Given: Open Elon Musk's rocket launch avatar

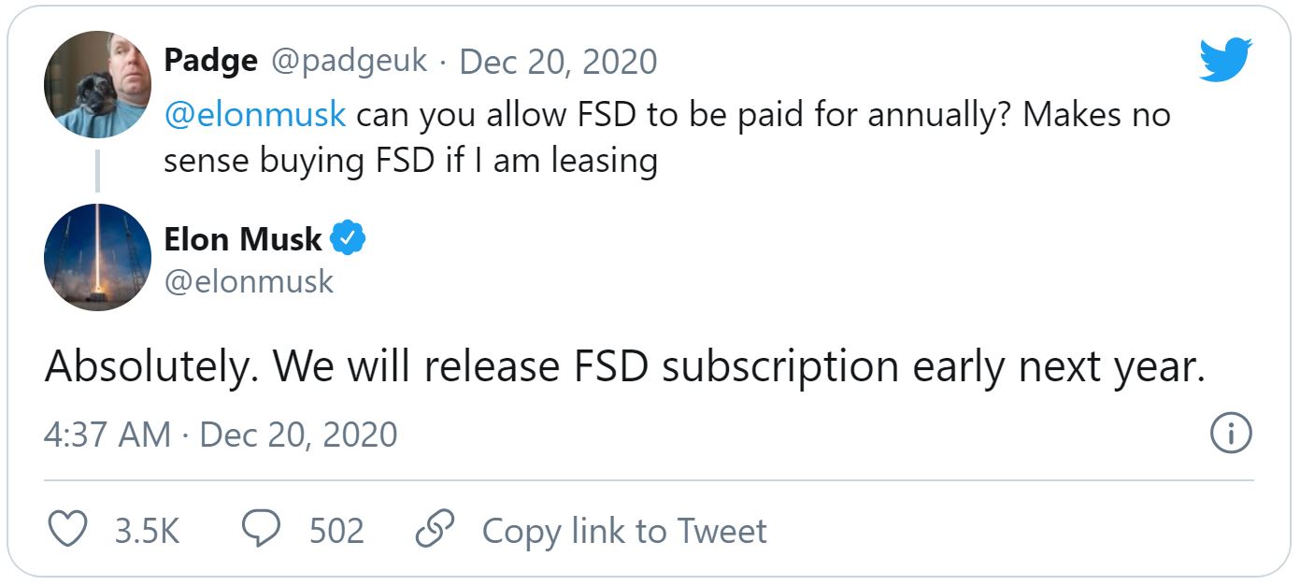Looking at the screenshot, I should pyautogui.click(x=97, y=257).
